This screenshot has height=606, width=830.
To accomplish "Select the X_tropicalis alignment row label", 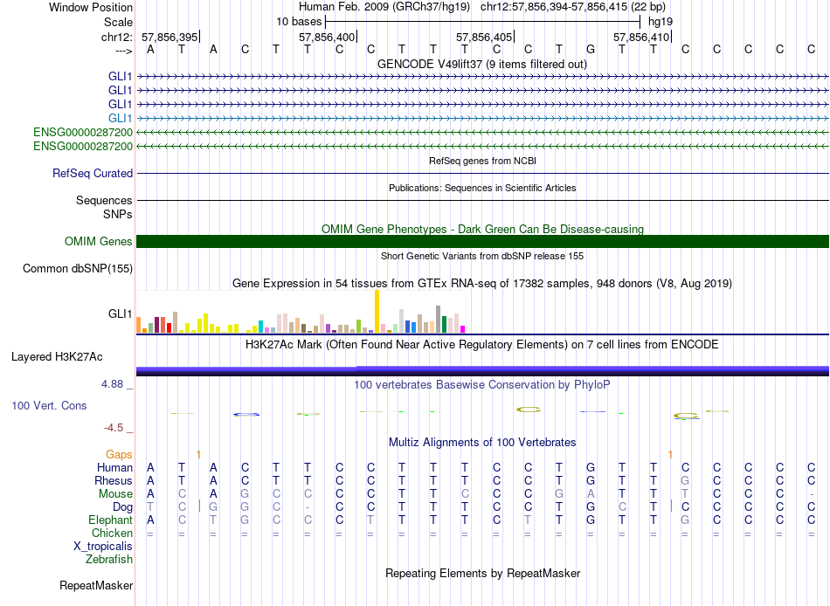I will 103,547.
